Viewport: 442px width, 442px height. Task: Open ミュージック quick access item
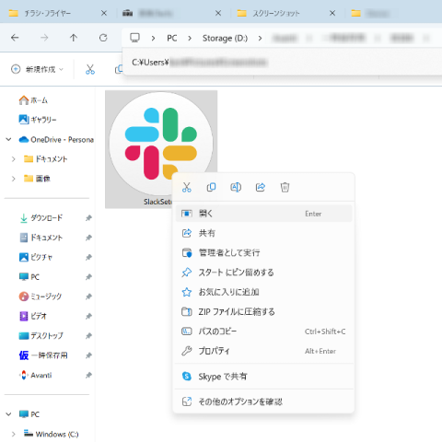(x=41, y=297)
